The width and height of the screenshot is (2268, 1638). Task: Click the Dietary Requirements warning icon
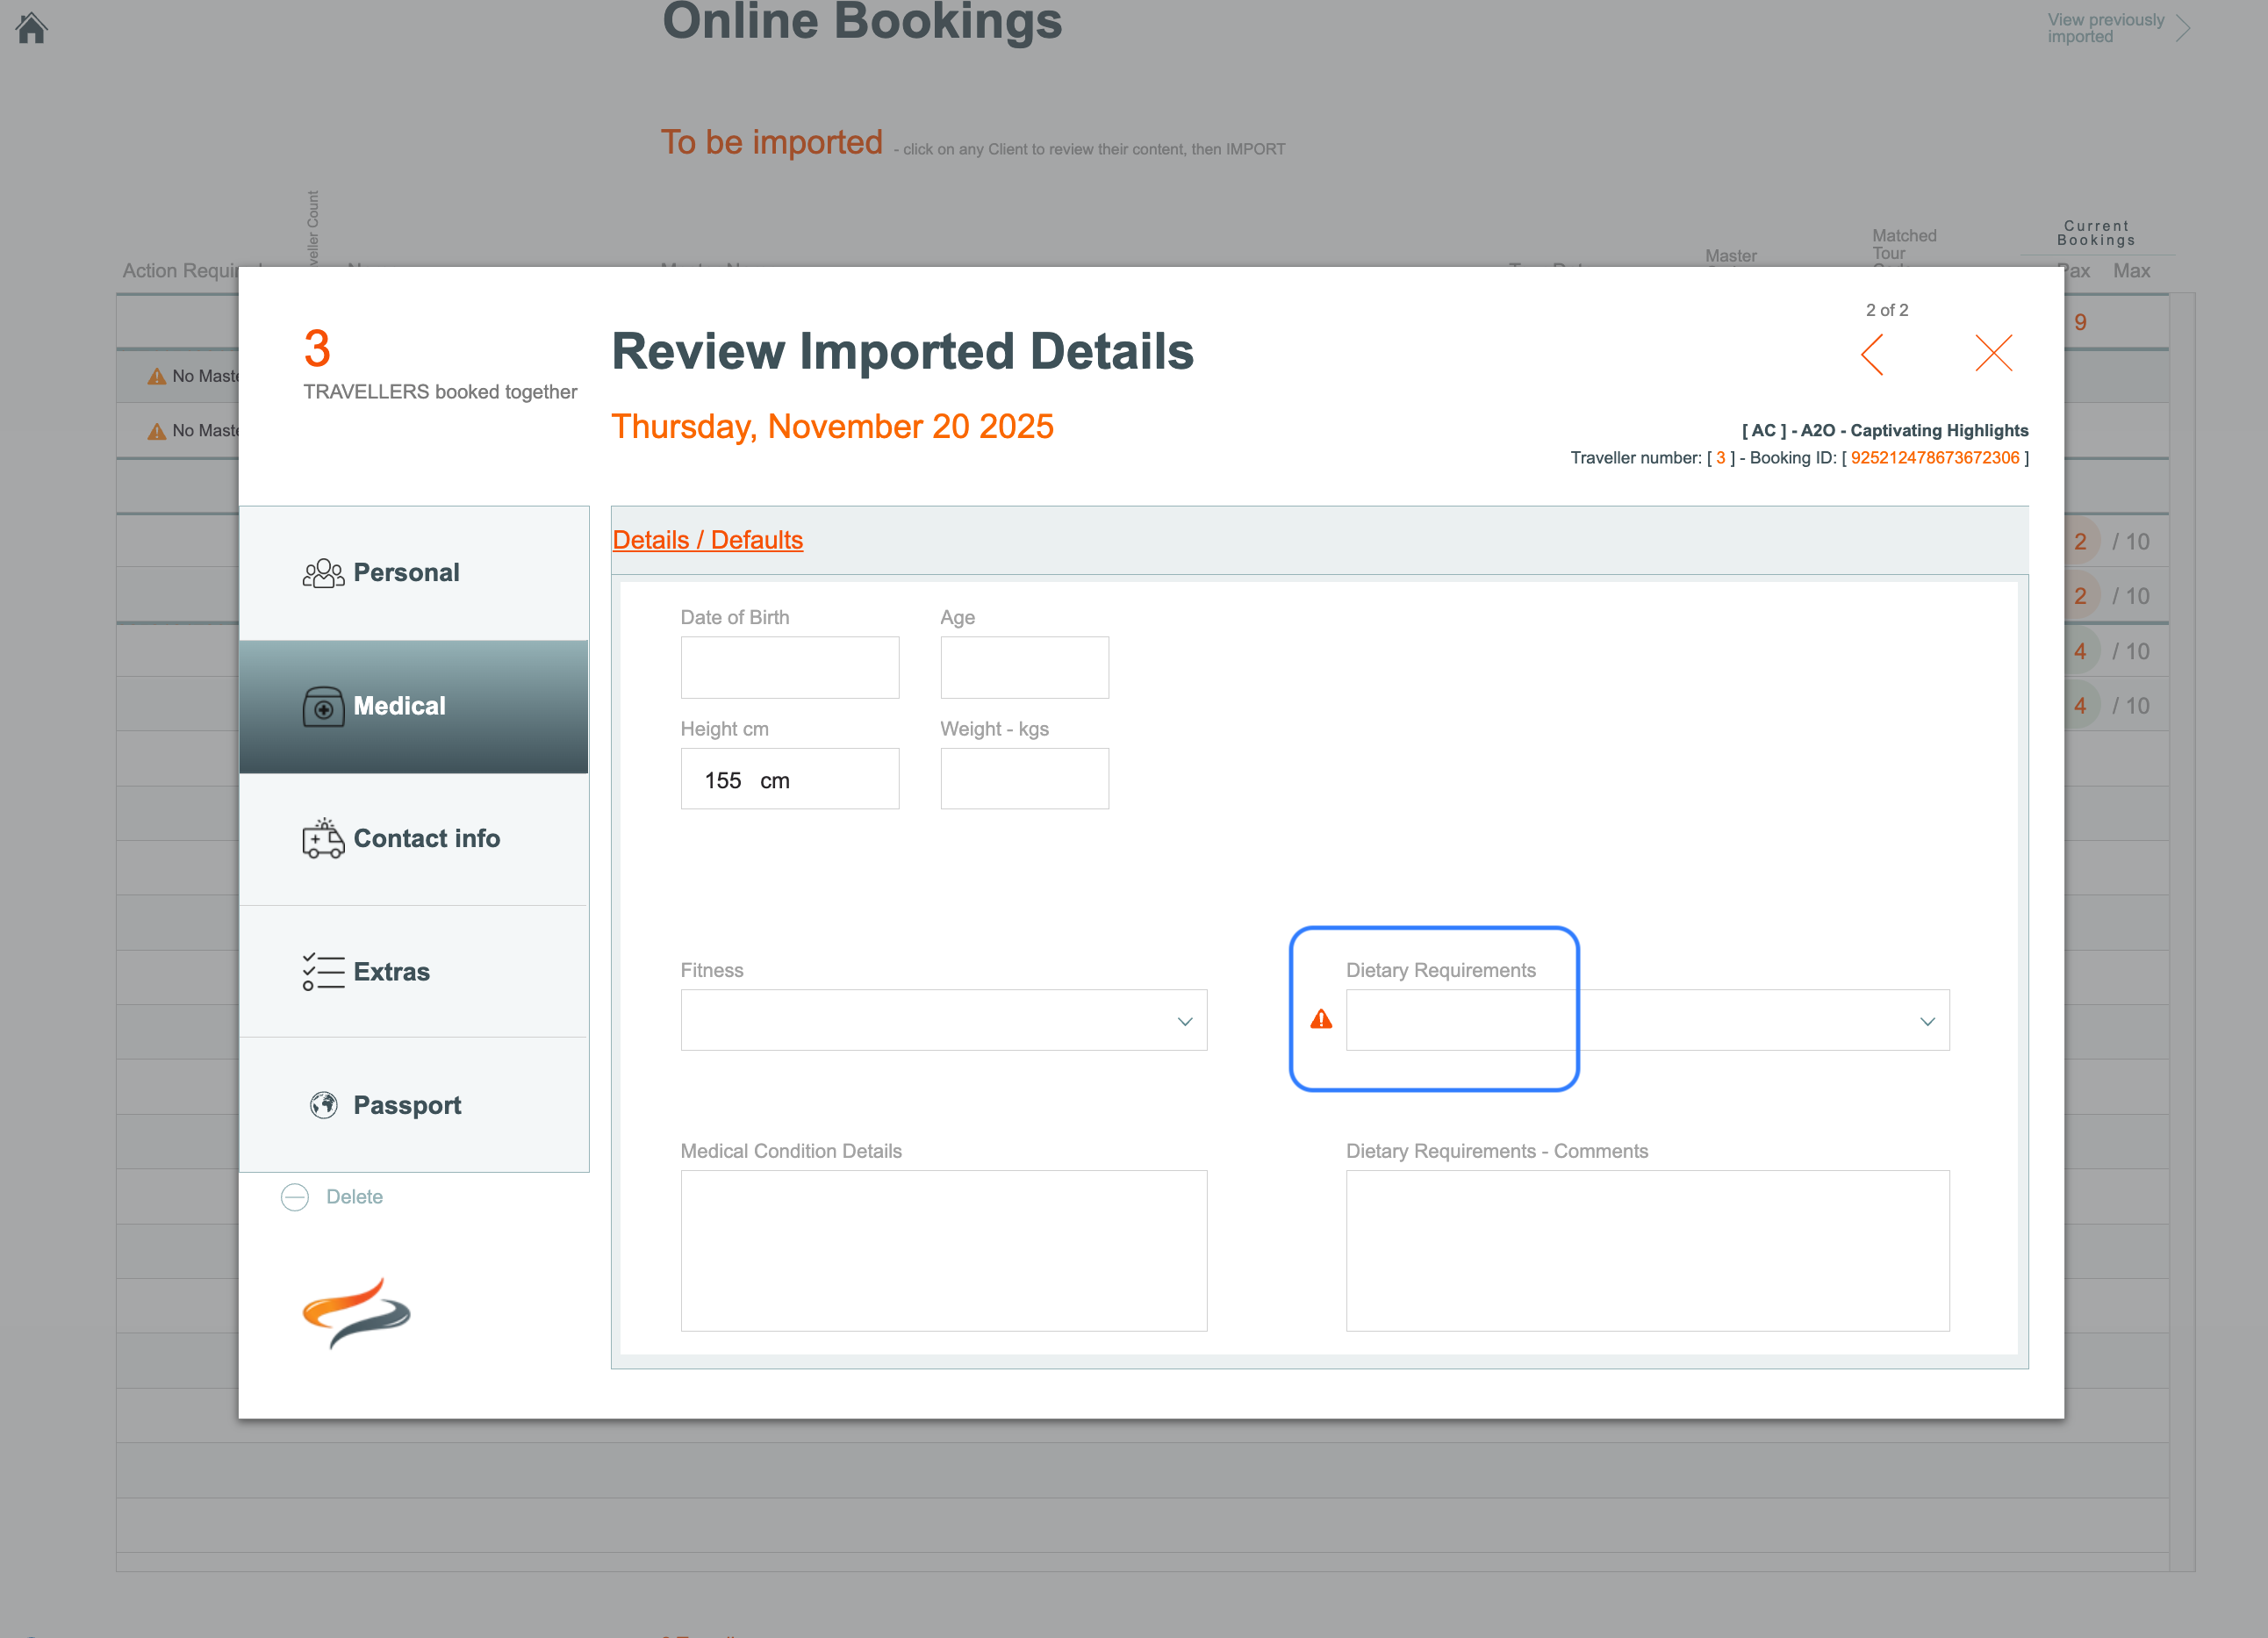tap(1321, 1019)
